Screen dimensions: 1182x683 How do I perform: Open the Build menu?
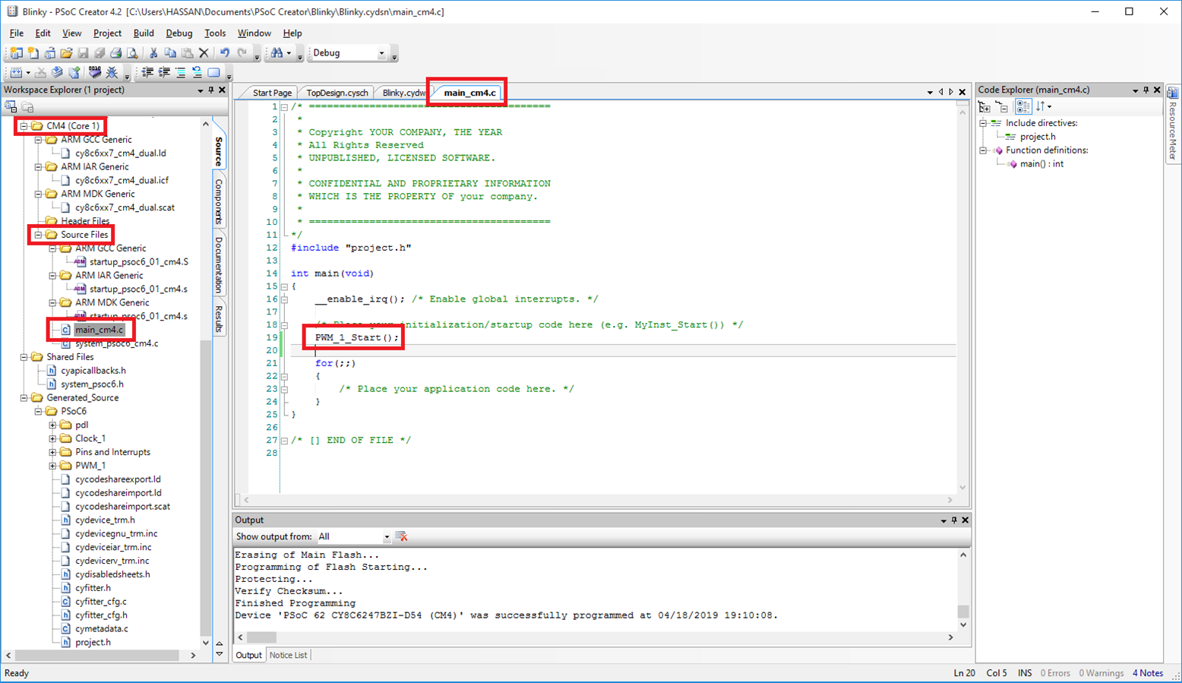pyautogui.click(x=143, y=33)
